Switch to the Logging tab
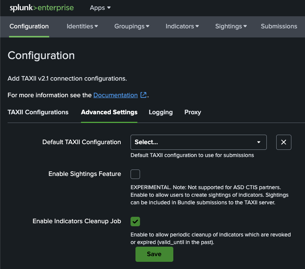Viewport: 305px width, 269px height. point(161,112)
